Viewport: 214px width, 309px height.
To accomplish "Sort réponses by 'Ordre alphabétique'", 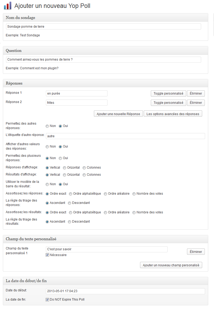I will 71,194.
